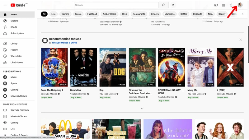Click Buy or Rent under X (2022)

tap(223, 98)
